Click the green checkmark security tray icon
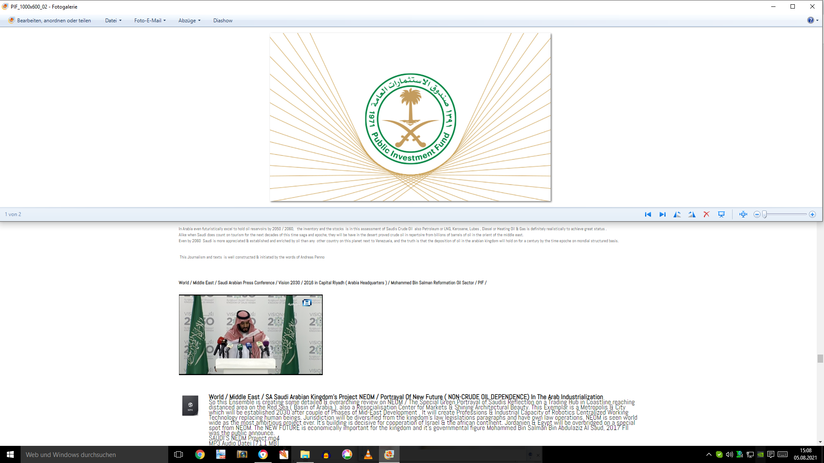This screenshot has width=824, height=463. [719, 454]
